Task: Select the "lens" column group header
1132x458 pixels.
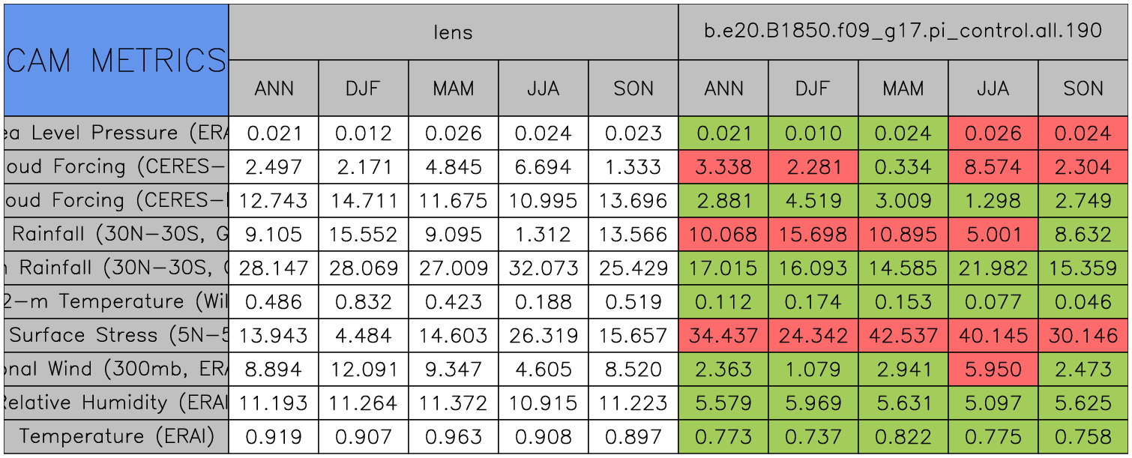Action: pyautogui.click(x=453, y=31)
